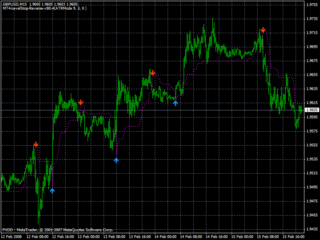The image size is (320, 240).
Task: Click the 1.9575 price axis label
Action: pos(312,131)
